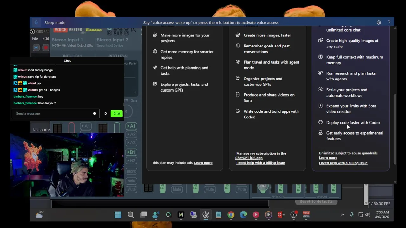Click the system tray microphone icon

pyautogui.click(x=352, y=215)
